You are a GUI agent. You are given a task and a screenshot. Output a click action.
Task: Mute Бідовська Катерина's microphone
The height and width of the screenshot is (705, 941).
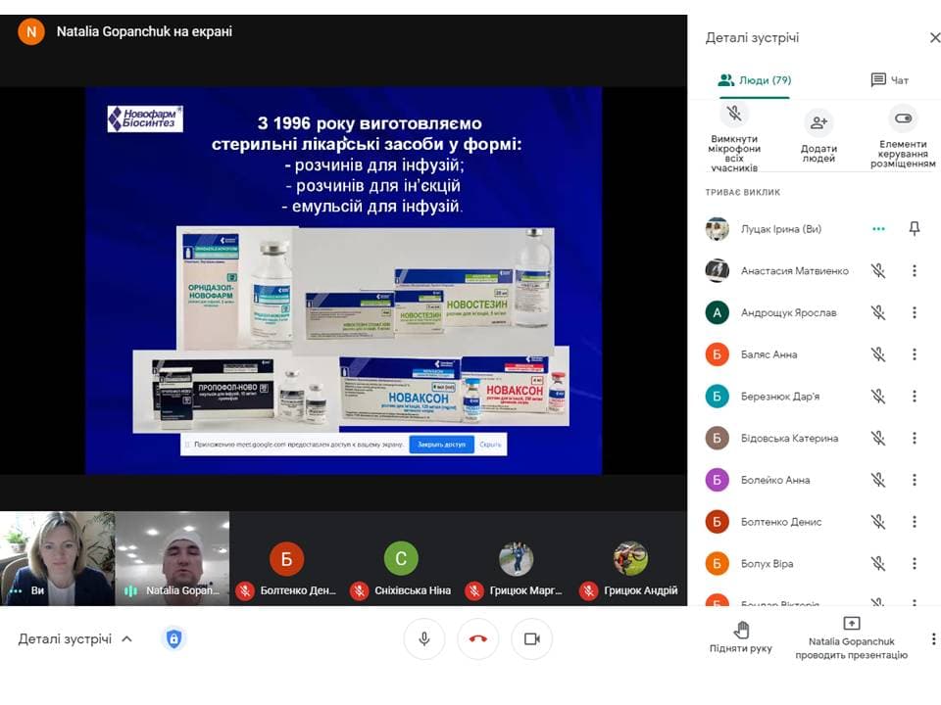[x=878, y=439]
